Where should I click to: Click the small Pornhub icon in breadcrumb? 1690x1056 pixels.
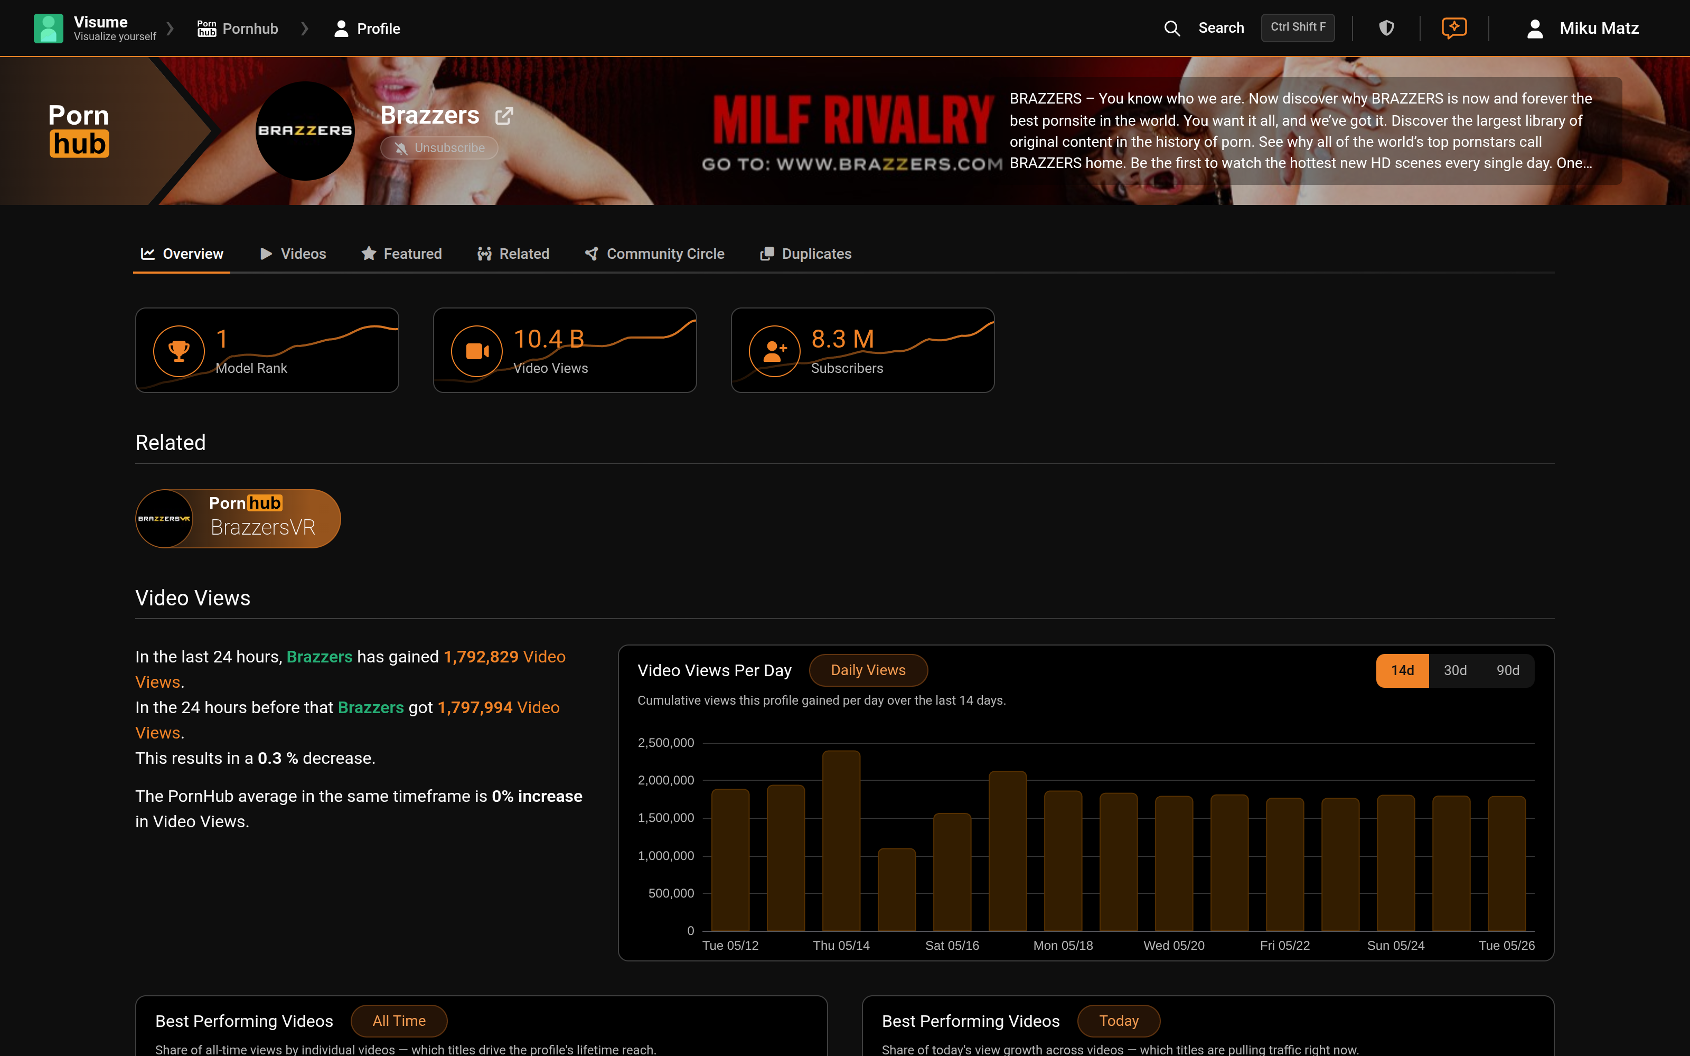point(206,28)
